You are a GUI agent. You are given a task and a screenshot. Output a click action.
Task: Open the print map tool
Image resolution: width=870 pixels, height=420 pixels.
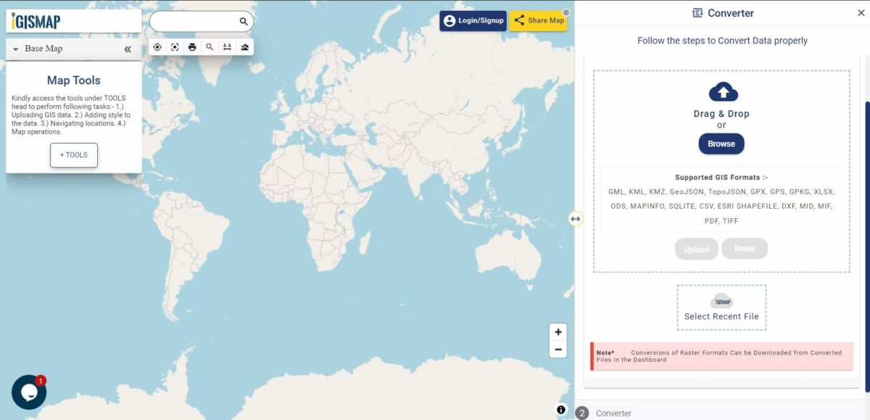click(x=192, y=46)
